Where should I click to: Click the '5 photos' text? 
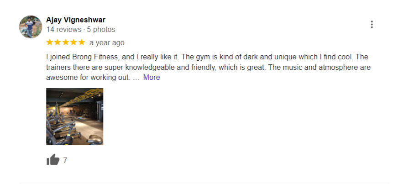pyautogui.click(x=101, y=30)
